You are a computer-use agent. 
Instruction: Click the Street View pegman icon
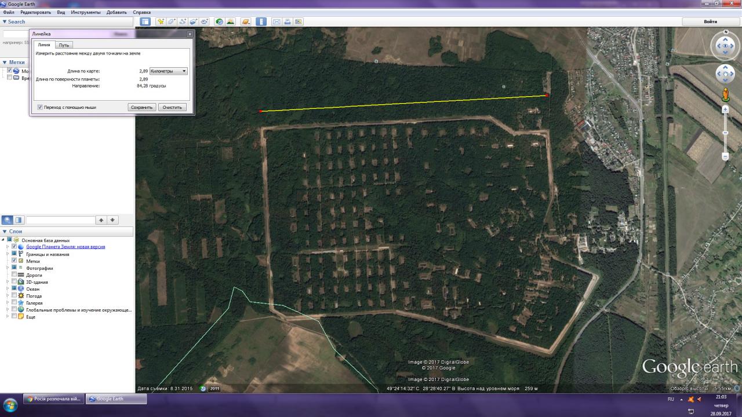[x=725, y=95]
